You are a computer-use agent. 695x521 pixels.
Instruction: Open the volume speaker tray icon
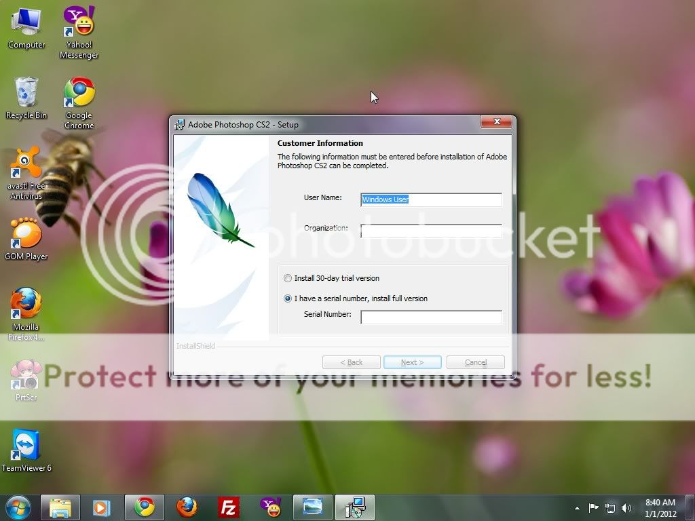pos(626,508)
